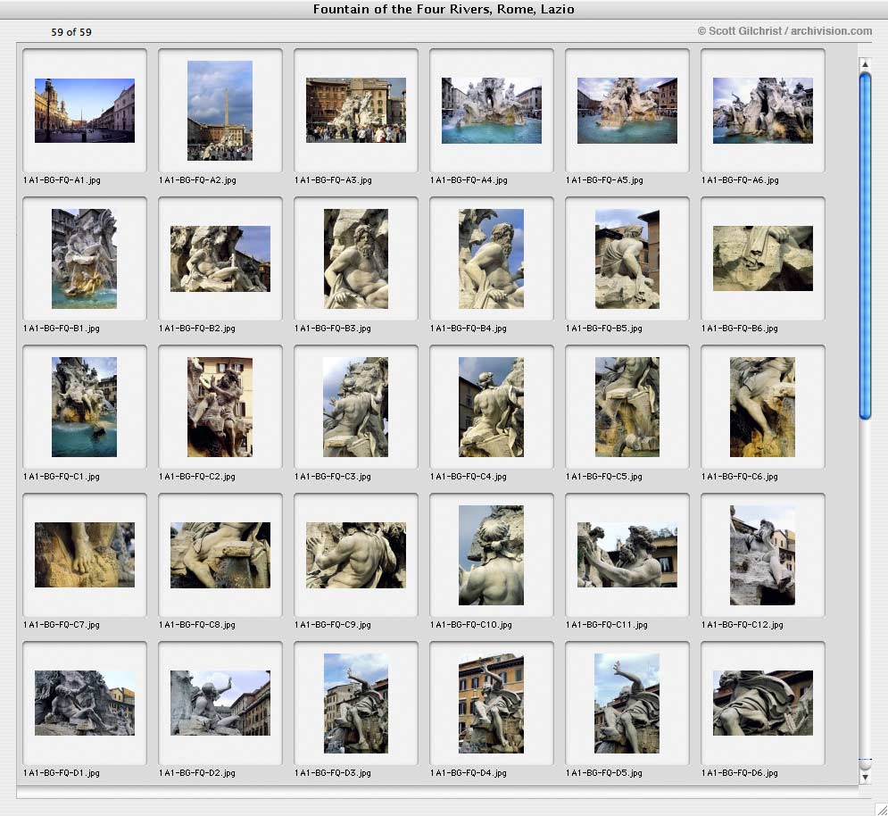Image resolution: width=888 pixels, height=816 pixels.
Task: Select the file name text '1A1-BG-FQ-B5.jpg'
Action: point(603,329)
